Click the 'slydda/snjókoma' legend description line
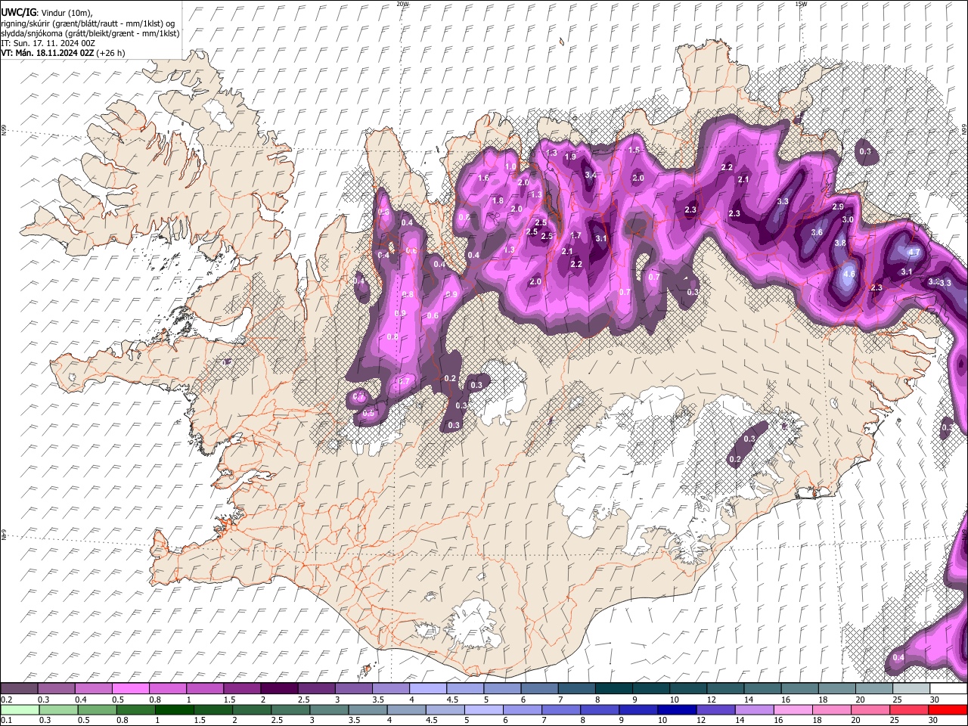 [x=90, y=33]
